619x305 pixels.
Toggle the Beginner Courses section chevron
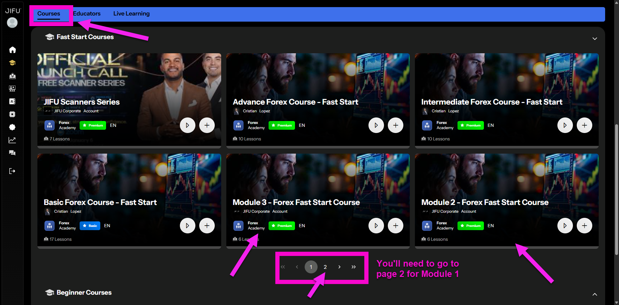pos(594,294)
